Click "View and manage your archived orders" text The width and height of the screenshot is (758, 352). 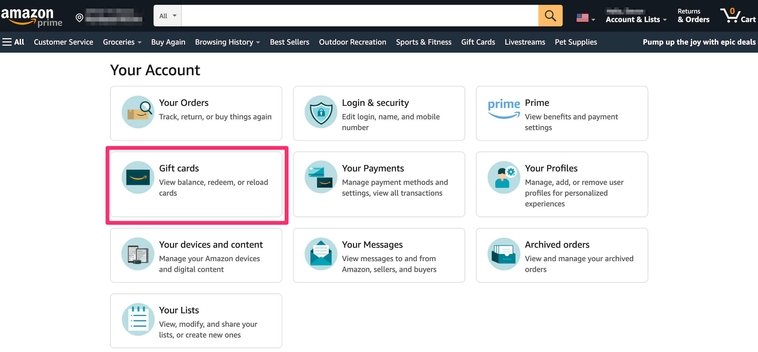click(x=579, y=264)
